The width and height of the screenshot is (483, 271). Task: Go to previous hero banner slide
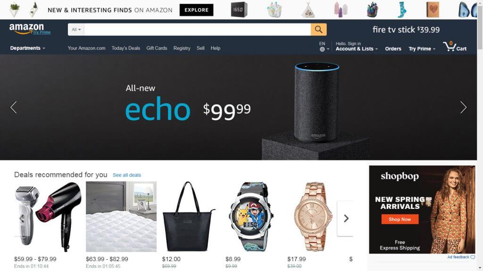(14, 107)
